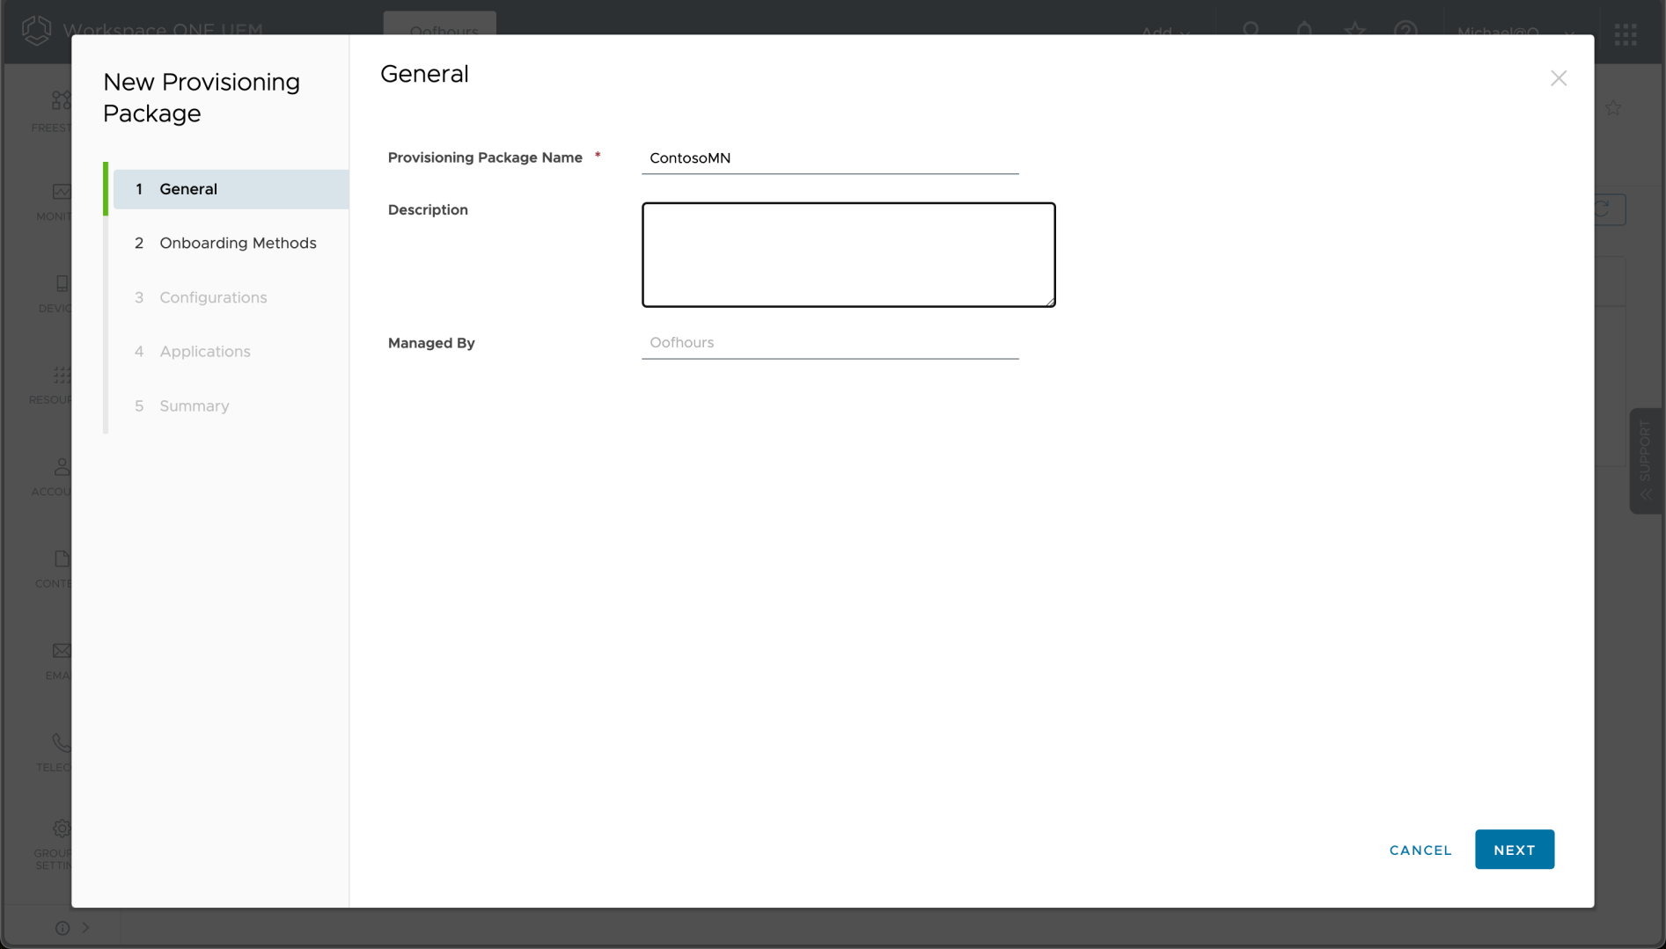
Task: Close the New Provisioning Package dialog
Action: (1559, 78)
